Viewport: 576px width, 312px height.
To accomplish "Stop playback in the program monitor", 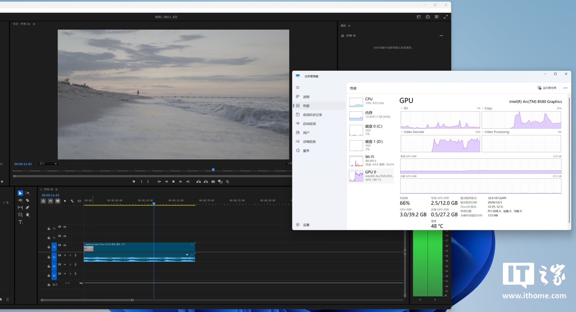I will tap(173, 181).
